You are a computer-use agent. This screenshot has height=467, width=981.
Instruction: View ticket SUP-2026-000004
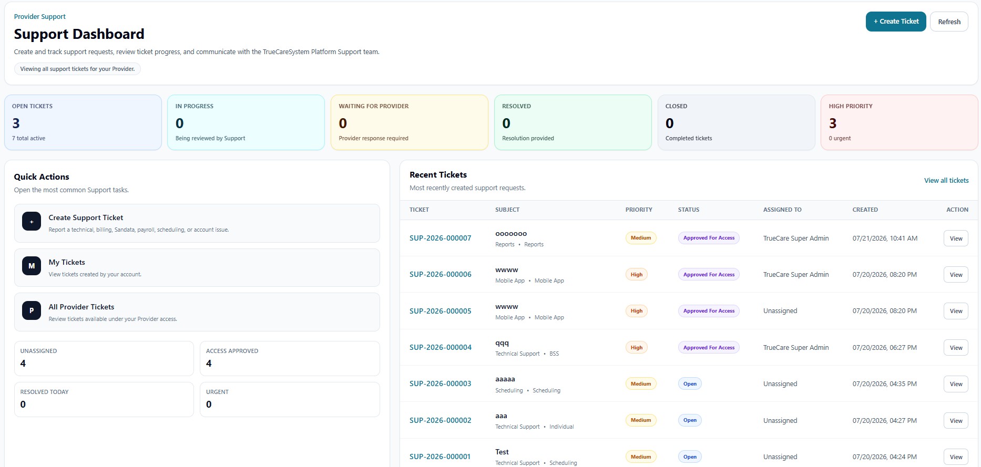(x=956, y=348)
